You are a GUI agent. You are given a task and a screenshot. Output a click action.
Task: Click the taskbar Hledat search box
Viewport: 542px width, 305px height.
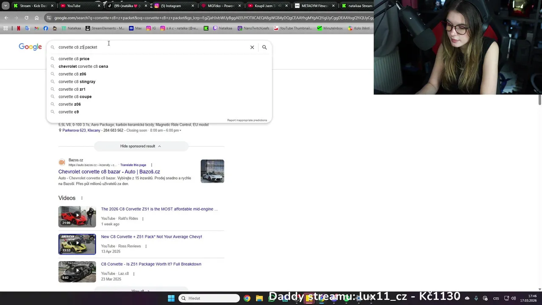209,298
